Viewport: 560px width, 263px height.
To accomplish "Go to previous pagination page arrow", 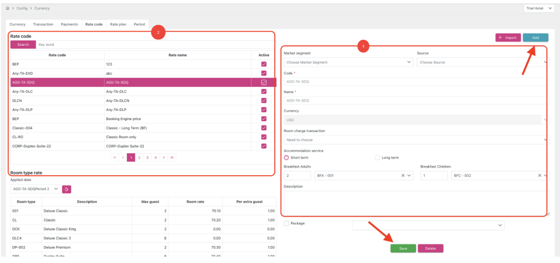I will [x=123, y=157].
